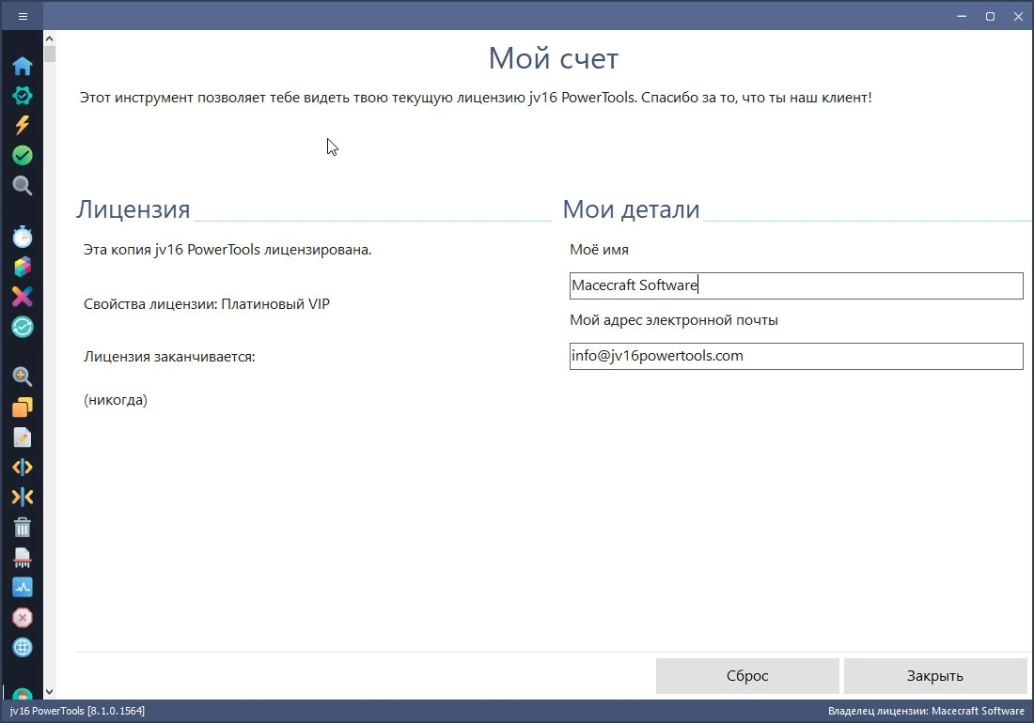Click the intro sentence about current license
The width and height of the screenshot is (1034, 723).
(x=476, y=98)
